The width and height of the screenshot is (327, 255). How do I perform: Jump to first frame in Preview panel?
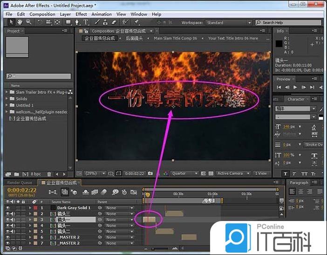click(x=279, y=87)
